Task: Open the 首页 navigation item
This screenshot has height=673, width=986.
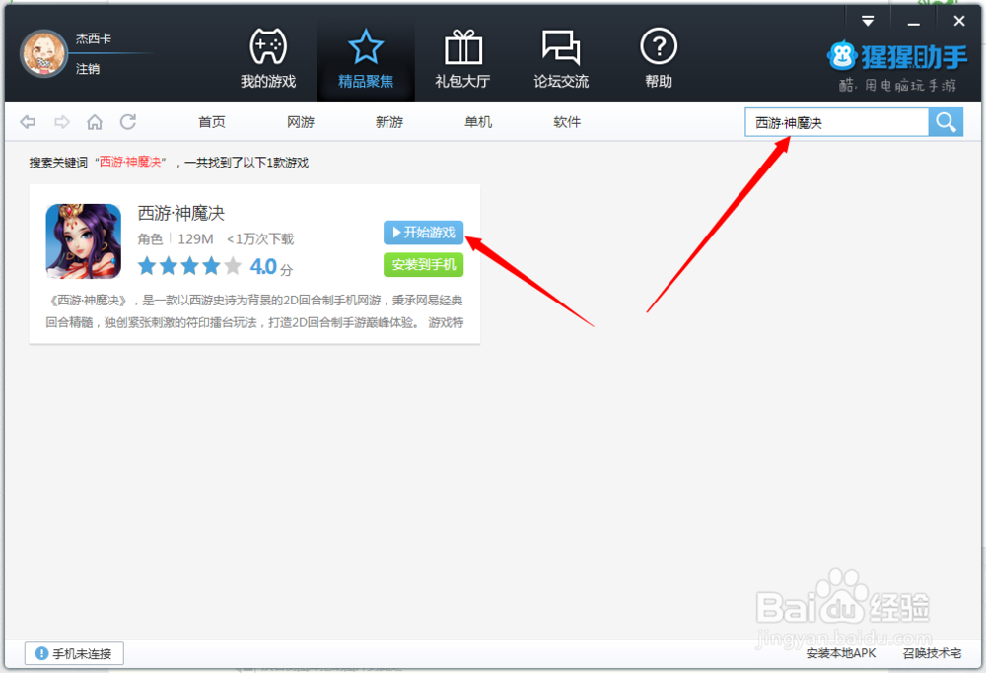Action: tap(212, 122)
